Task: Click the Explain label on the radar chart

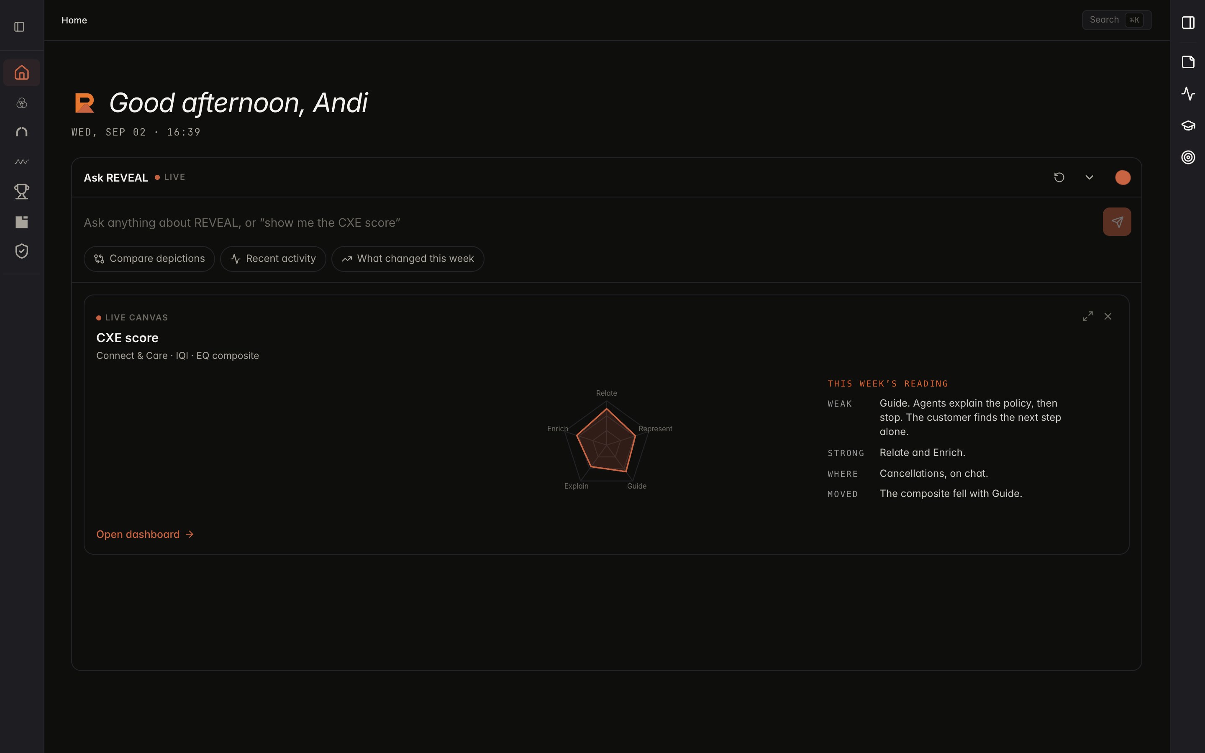Action: pos(576,486)
